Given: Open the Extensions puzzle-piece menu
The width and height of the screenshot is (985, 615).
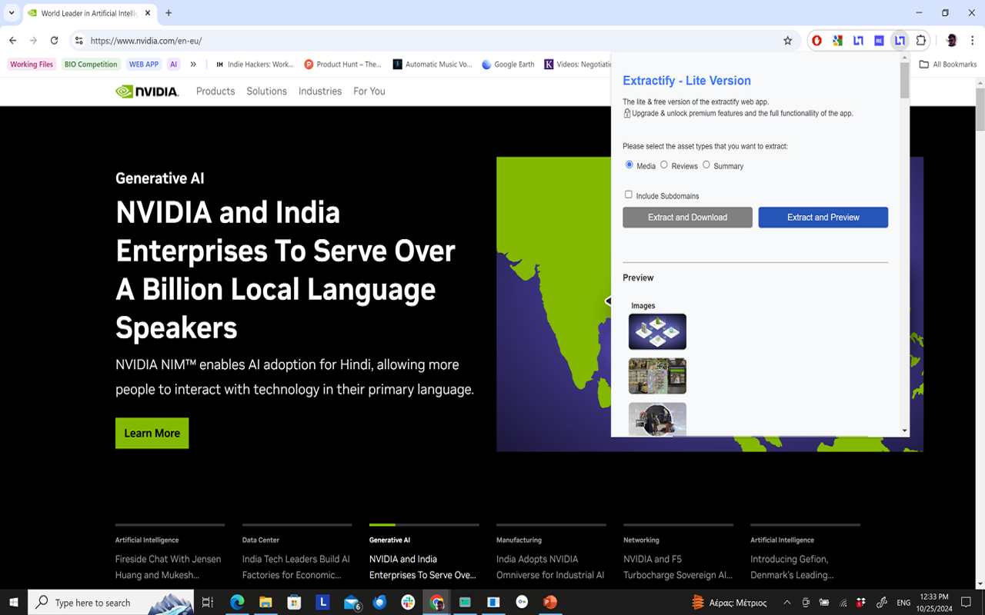Looking at the screenshot, I should pyautogui.click(x=921, y=41).
